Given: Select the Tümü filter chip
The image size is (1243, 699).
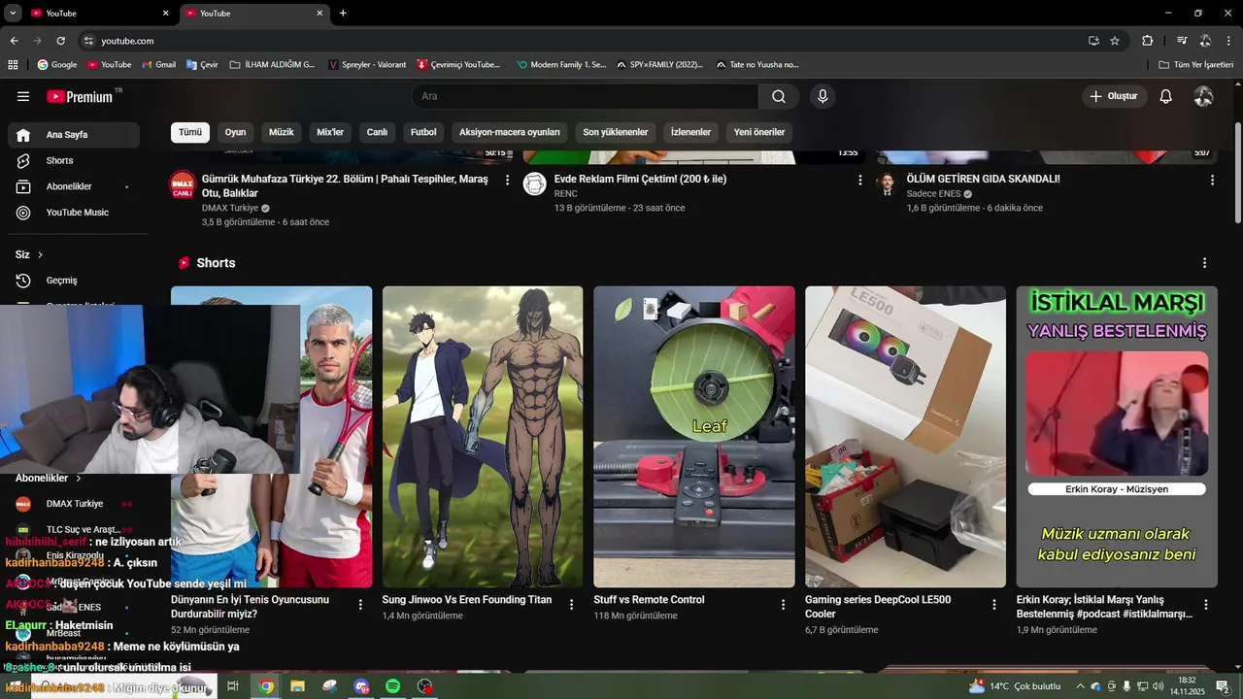Looking at the screenshot, I should coord(190,132).
